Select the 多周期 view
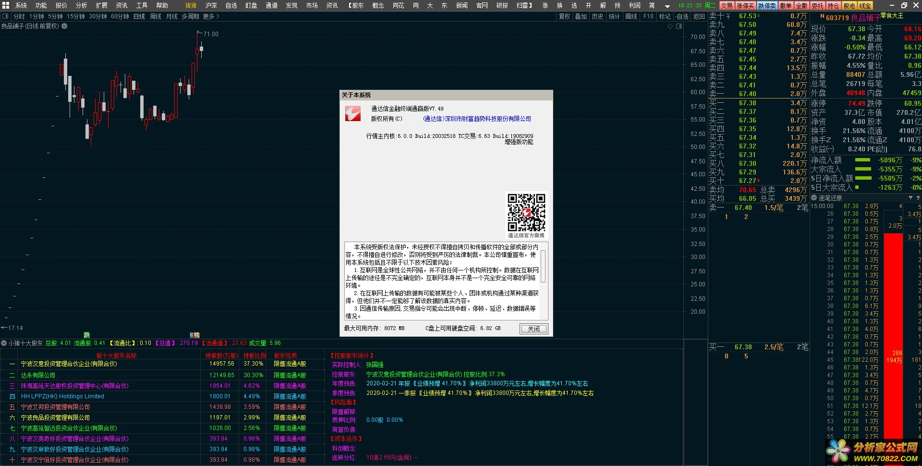The image size is (922, 466). pyautogui.click(x=190, y=16)
